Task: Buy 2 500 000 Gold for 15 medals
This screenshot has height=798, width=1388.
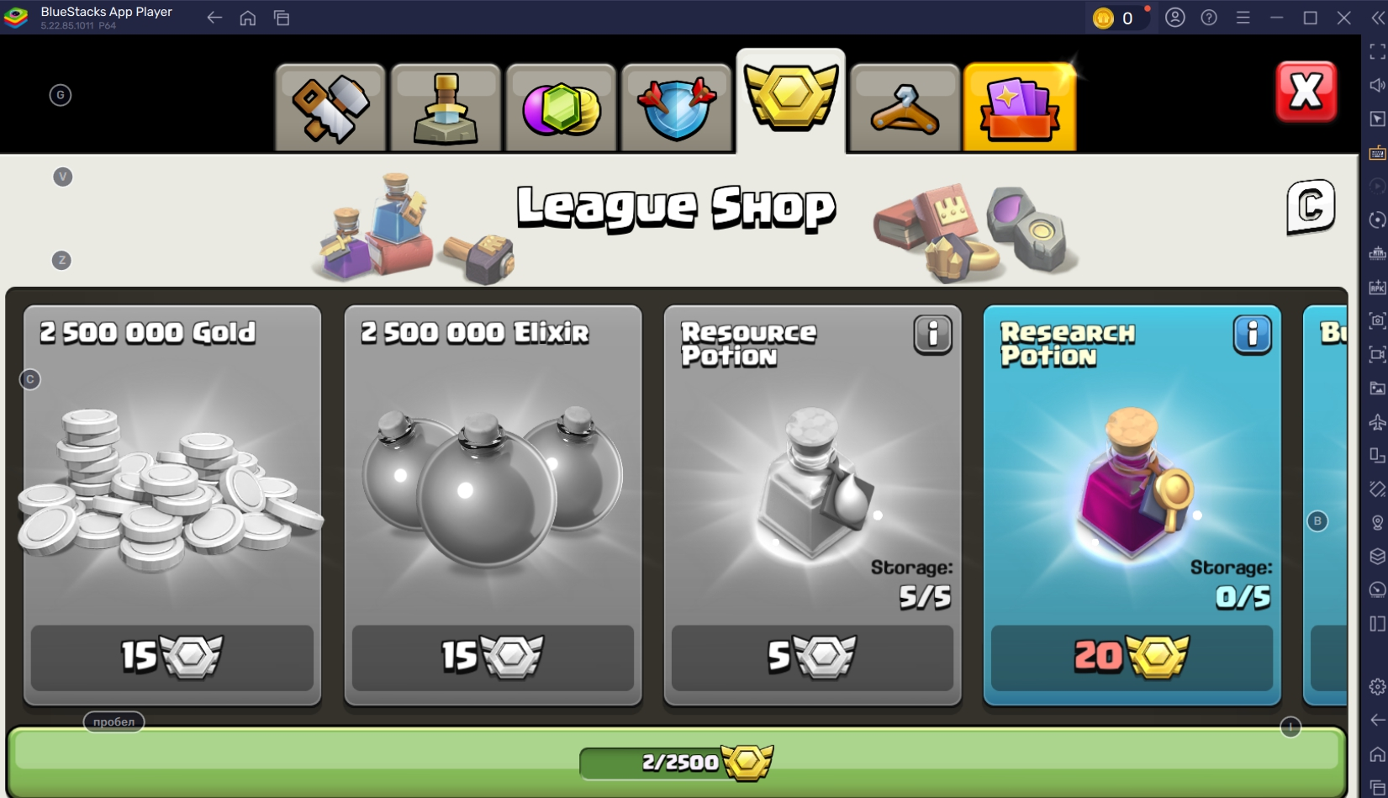Action: pos(172,658)
